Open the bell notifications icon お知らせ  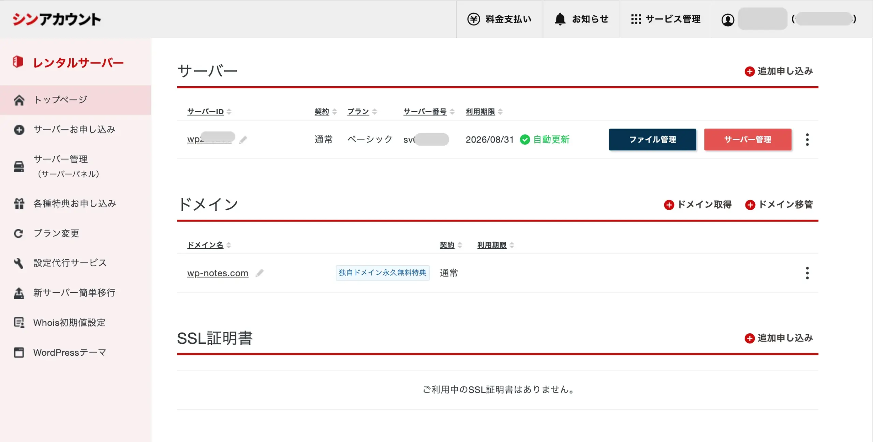pyautogui.click(x=560, y=19)
